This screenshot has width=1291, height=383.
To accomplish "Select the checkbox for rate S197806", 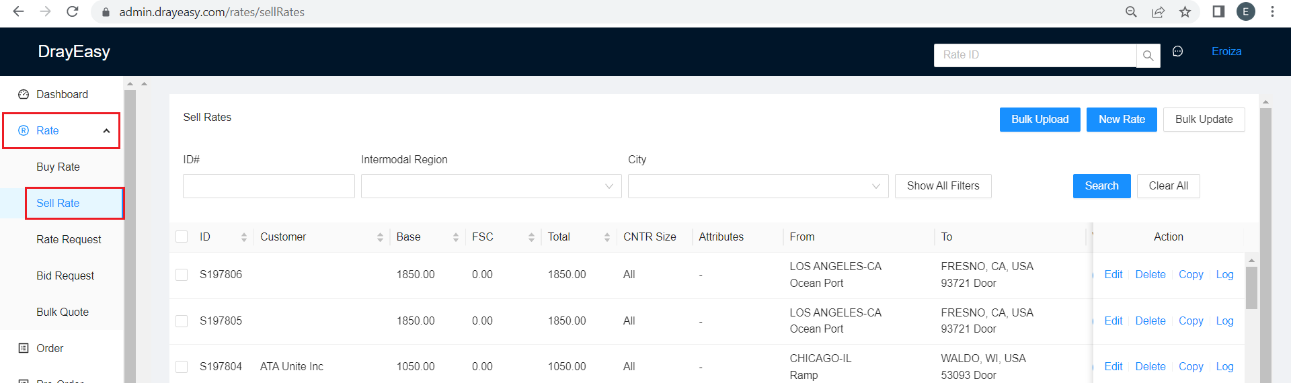I will [182, 275].
